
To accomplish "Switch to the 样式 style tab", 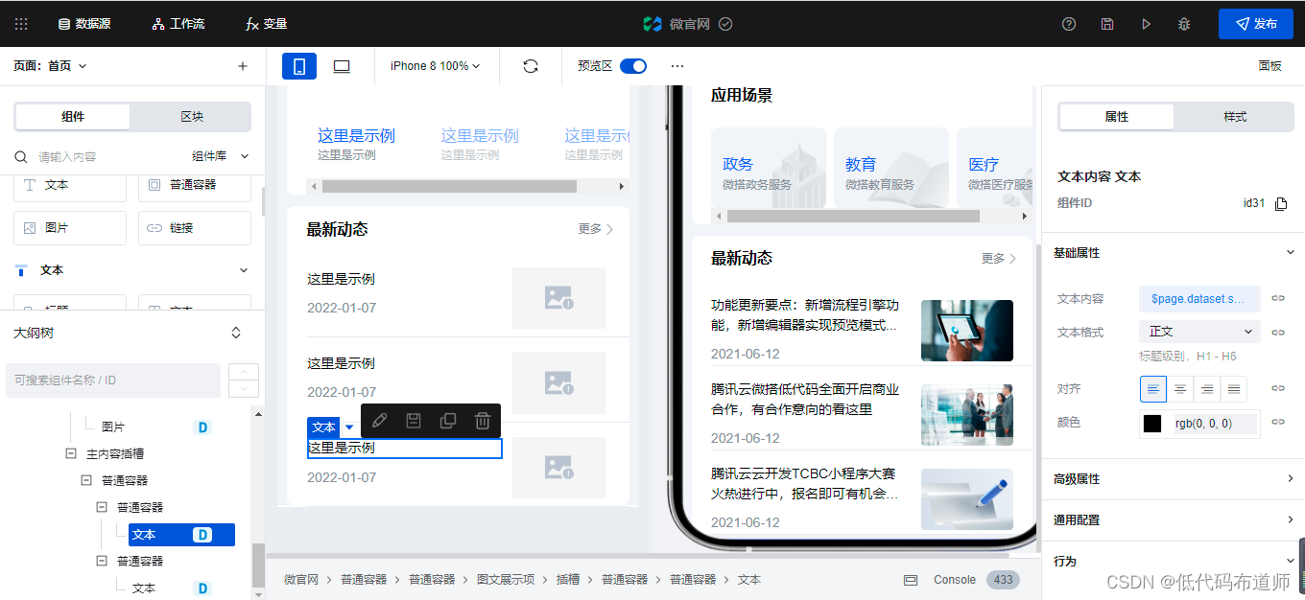I will click(x=1235, y=117).
